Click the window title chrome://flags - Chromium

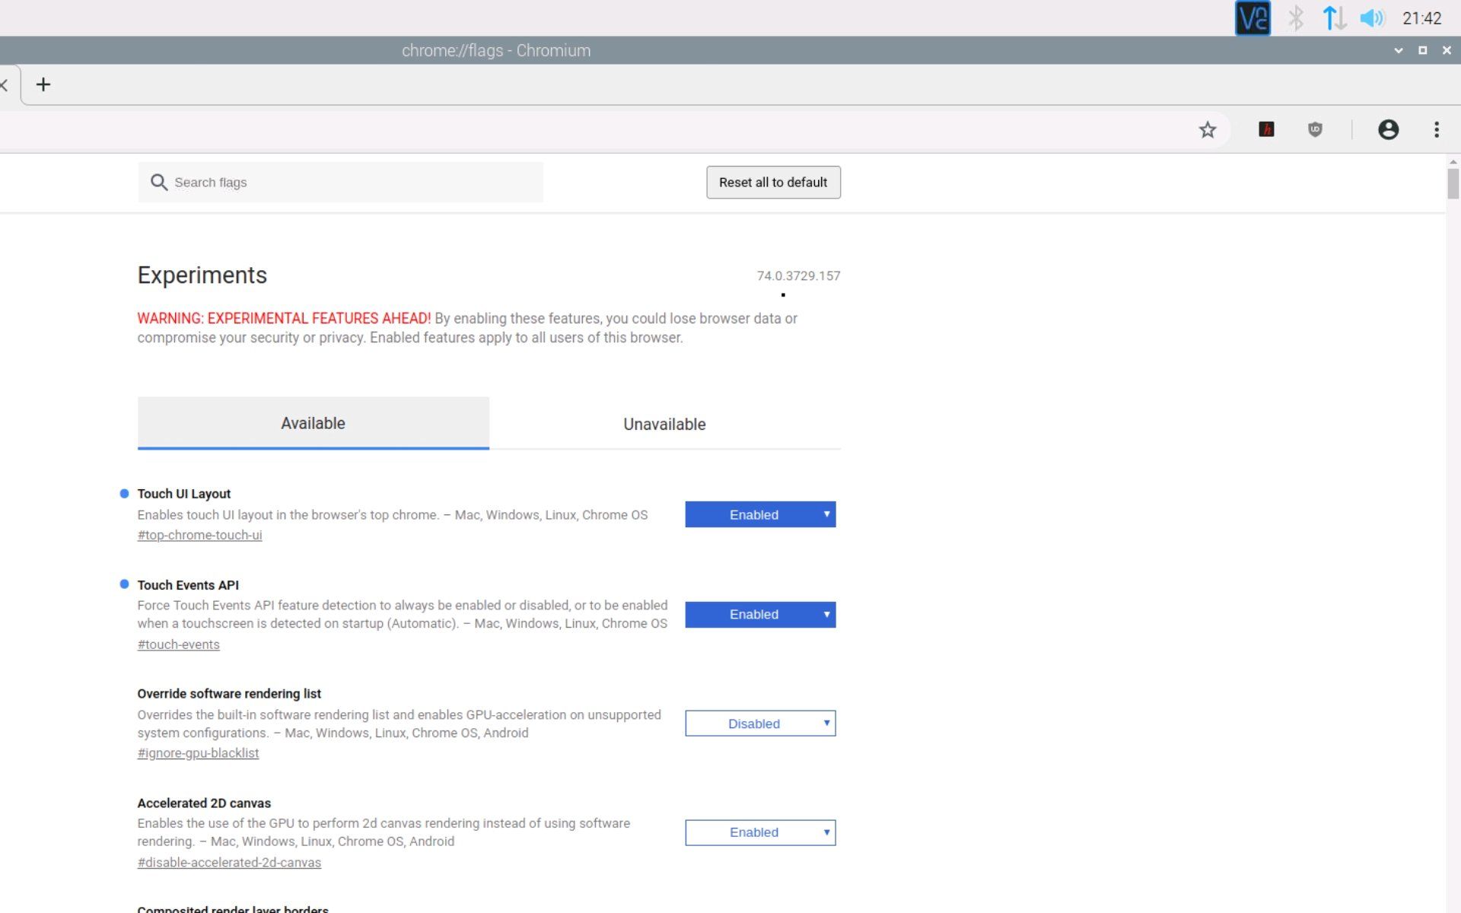point(496,50)
